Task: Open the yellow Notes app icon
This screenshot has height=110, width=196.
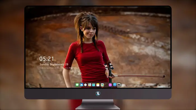Action: coord(98,85)
